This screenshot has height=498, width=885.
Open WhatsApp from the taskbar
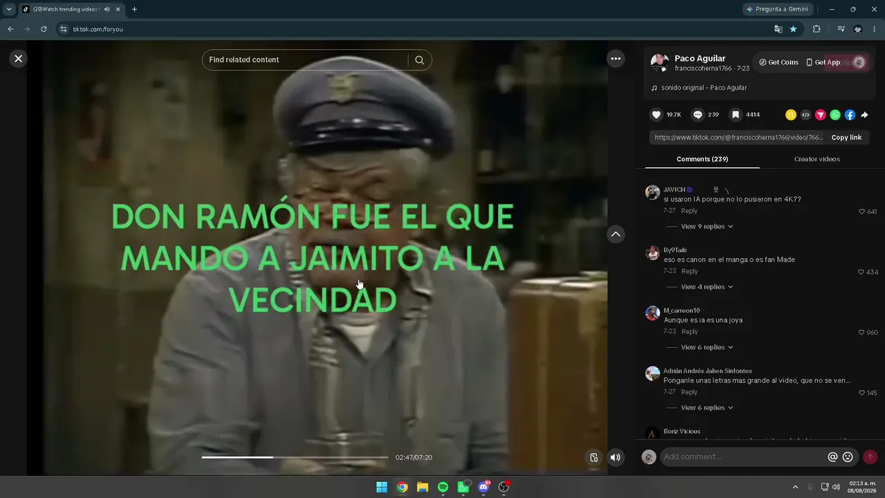463,487
